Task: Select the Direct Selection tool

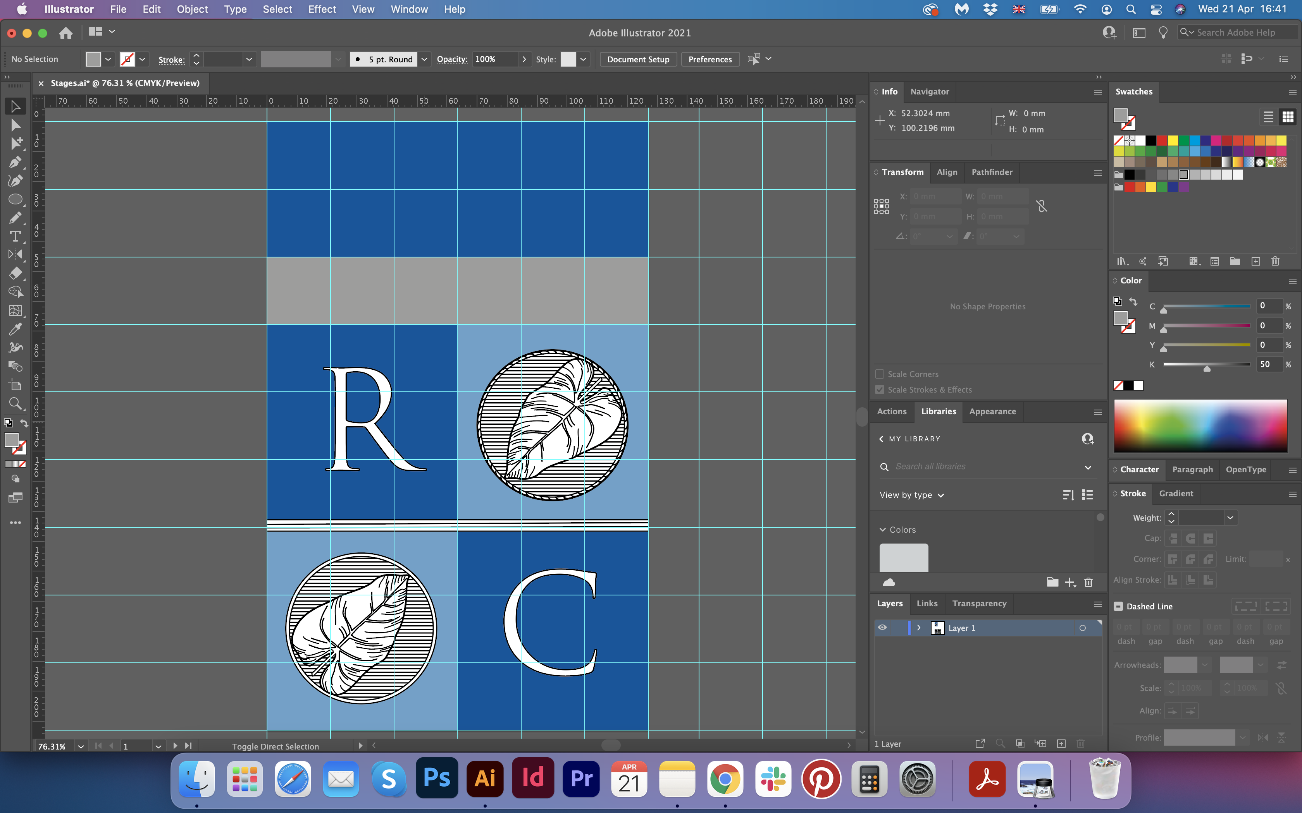Action: 15,125
